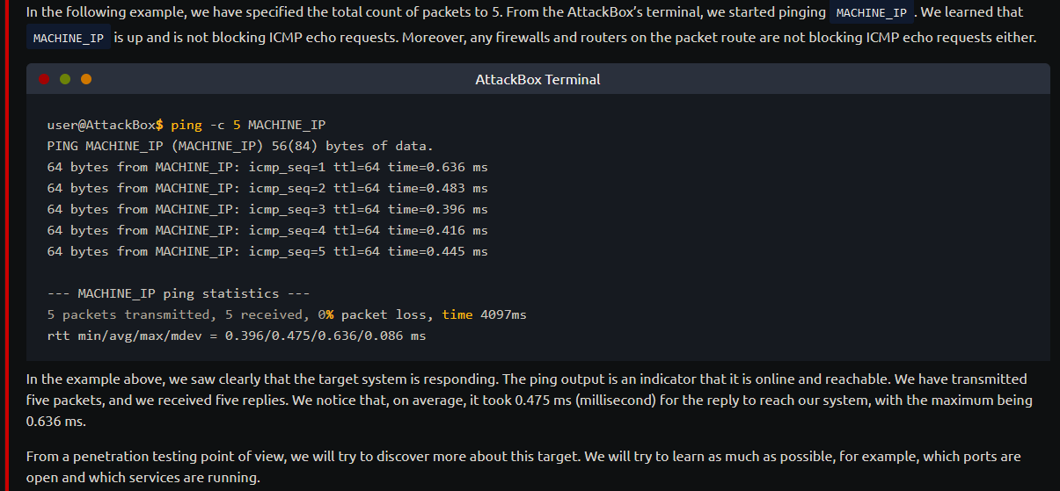The width and height of the screenshot is (1060, 491).
Task: Click the 'rtt min/avg/max/mdev' results line
Action: pyautogui.click(x=237, y=336)
